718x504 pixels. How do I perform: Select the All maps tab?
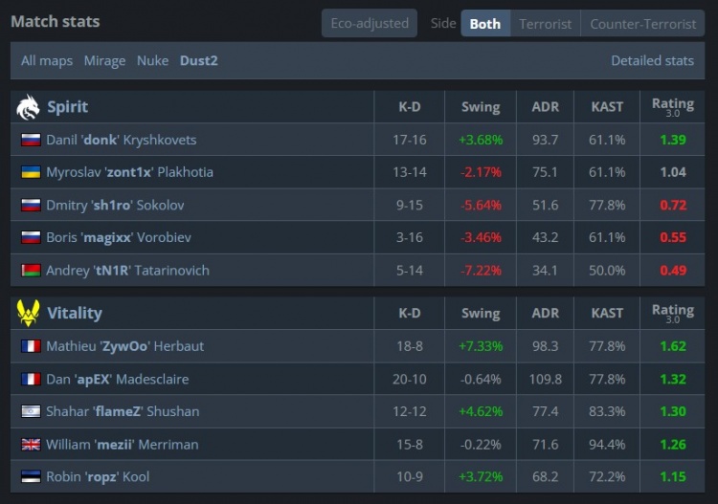pos(47,60)
